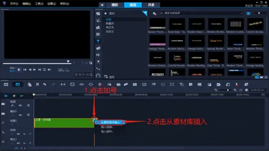Select the 纯文本 category
Viewport: 269px width, 151px height.
(x=110, y=27)
